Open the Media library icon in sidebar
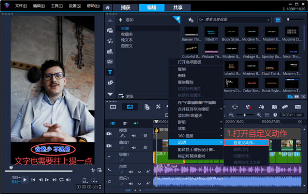The width and height of the screenshot is (308, 194). pyautogui.click(x=110, y=30)
